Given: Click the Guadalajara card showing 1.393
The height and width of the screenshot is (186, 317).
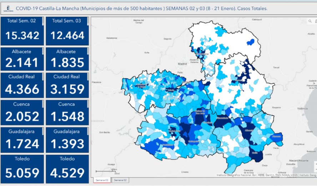Looking at the screenshot, I should [x=66, y=140].
